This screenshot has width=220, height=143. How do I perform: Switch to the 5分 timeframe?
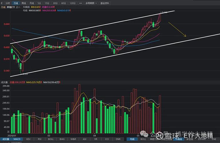pos(39,3)
